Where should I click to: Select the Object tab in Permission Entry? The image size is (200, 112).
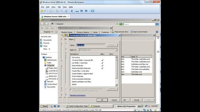point(71,40)
